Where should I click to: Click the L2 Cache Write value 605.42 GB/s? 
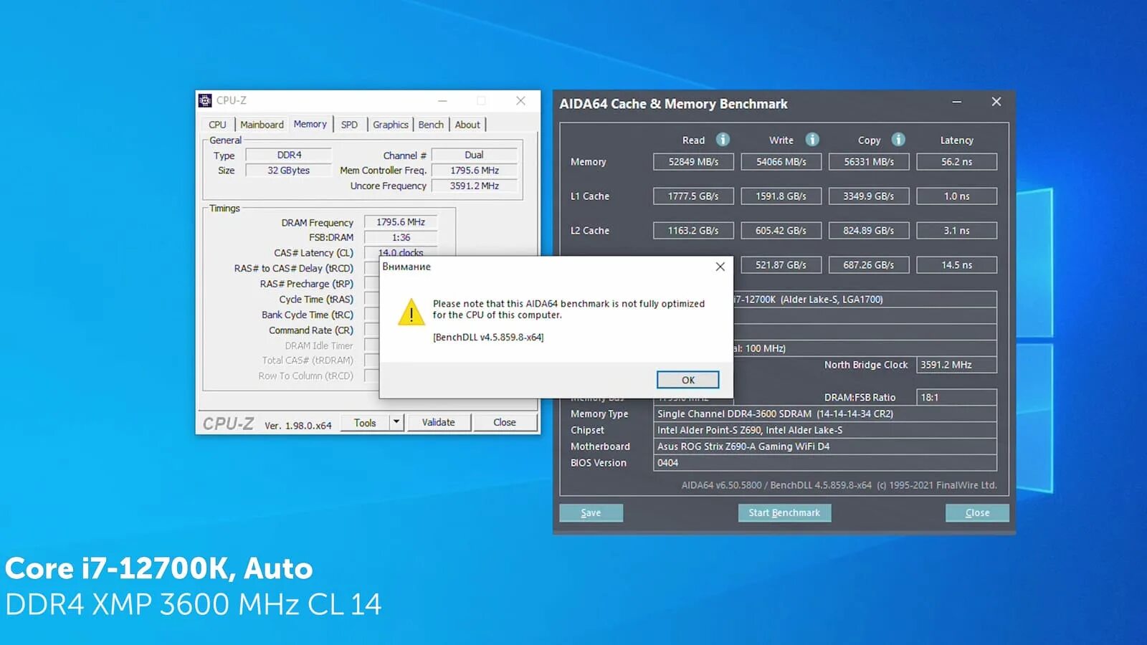click(x=781, y=231)
